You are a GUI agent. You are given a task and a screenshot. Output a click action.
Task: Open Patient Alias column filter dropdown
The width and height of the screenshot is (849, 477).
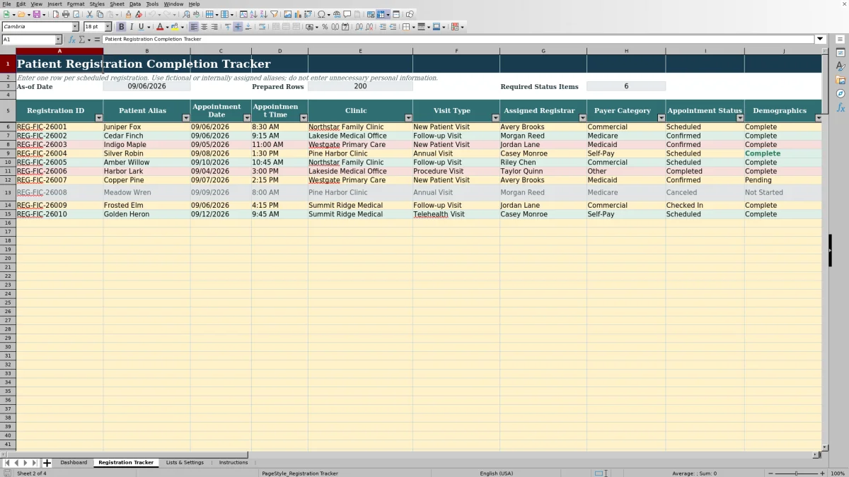186,118
